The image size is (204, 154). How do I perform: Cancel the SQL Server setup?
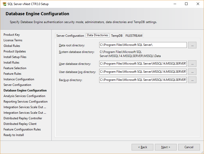(189, 147)
